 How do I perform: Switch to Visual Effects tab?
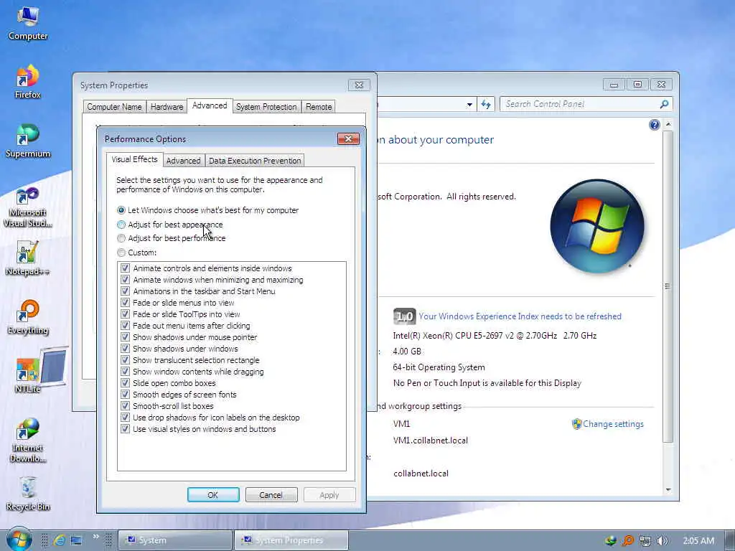click(x=134, y=160)
